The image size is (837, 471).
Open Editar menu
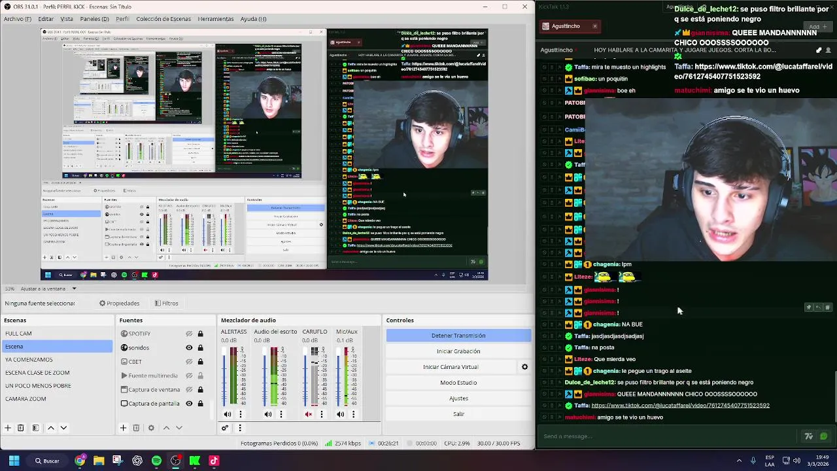coord(46,19)
